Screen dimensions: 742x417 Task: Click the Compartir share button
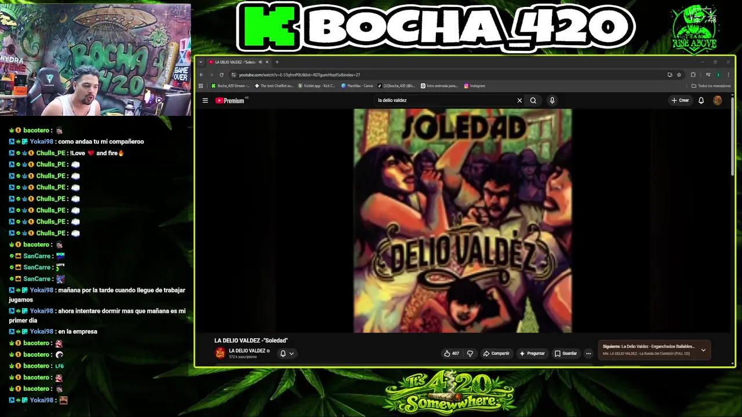496,353
